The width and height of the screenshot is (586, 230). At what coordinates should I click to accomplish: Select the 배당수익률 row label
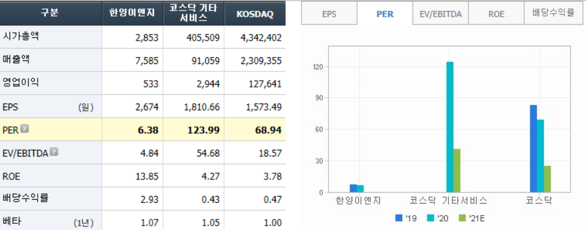point(25,199)
